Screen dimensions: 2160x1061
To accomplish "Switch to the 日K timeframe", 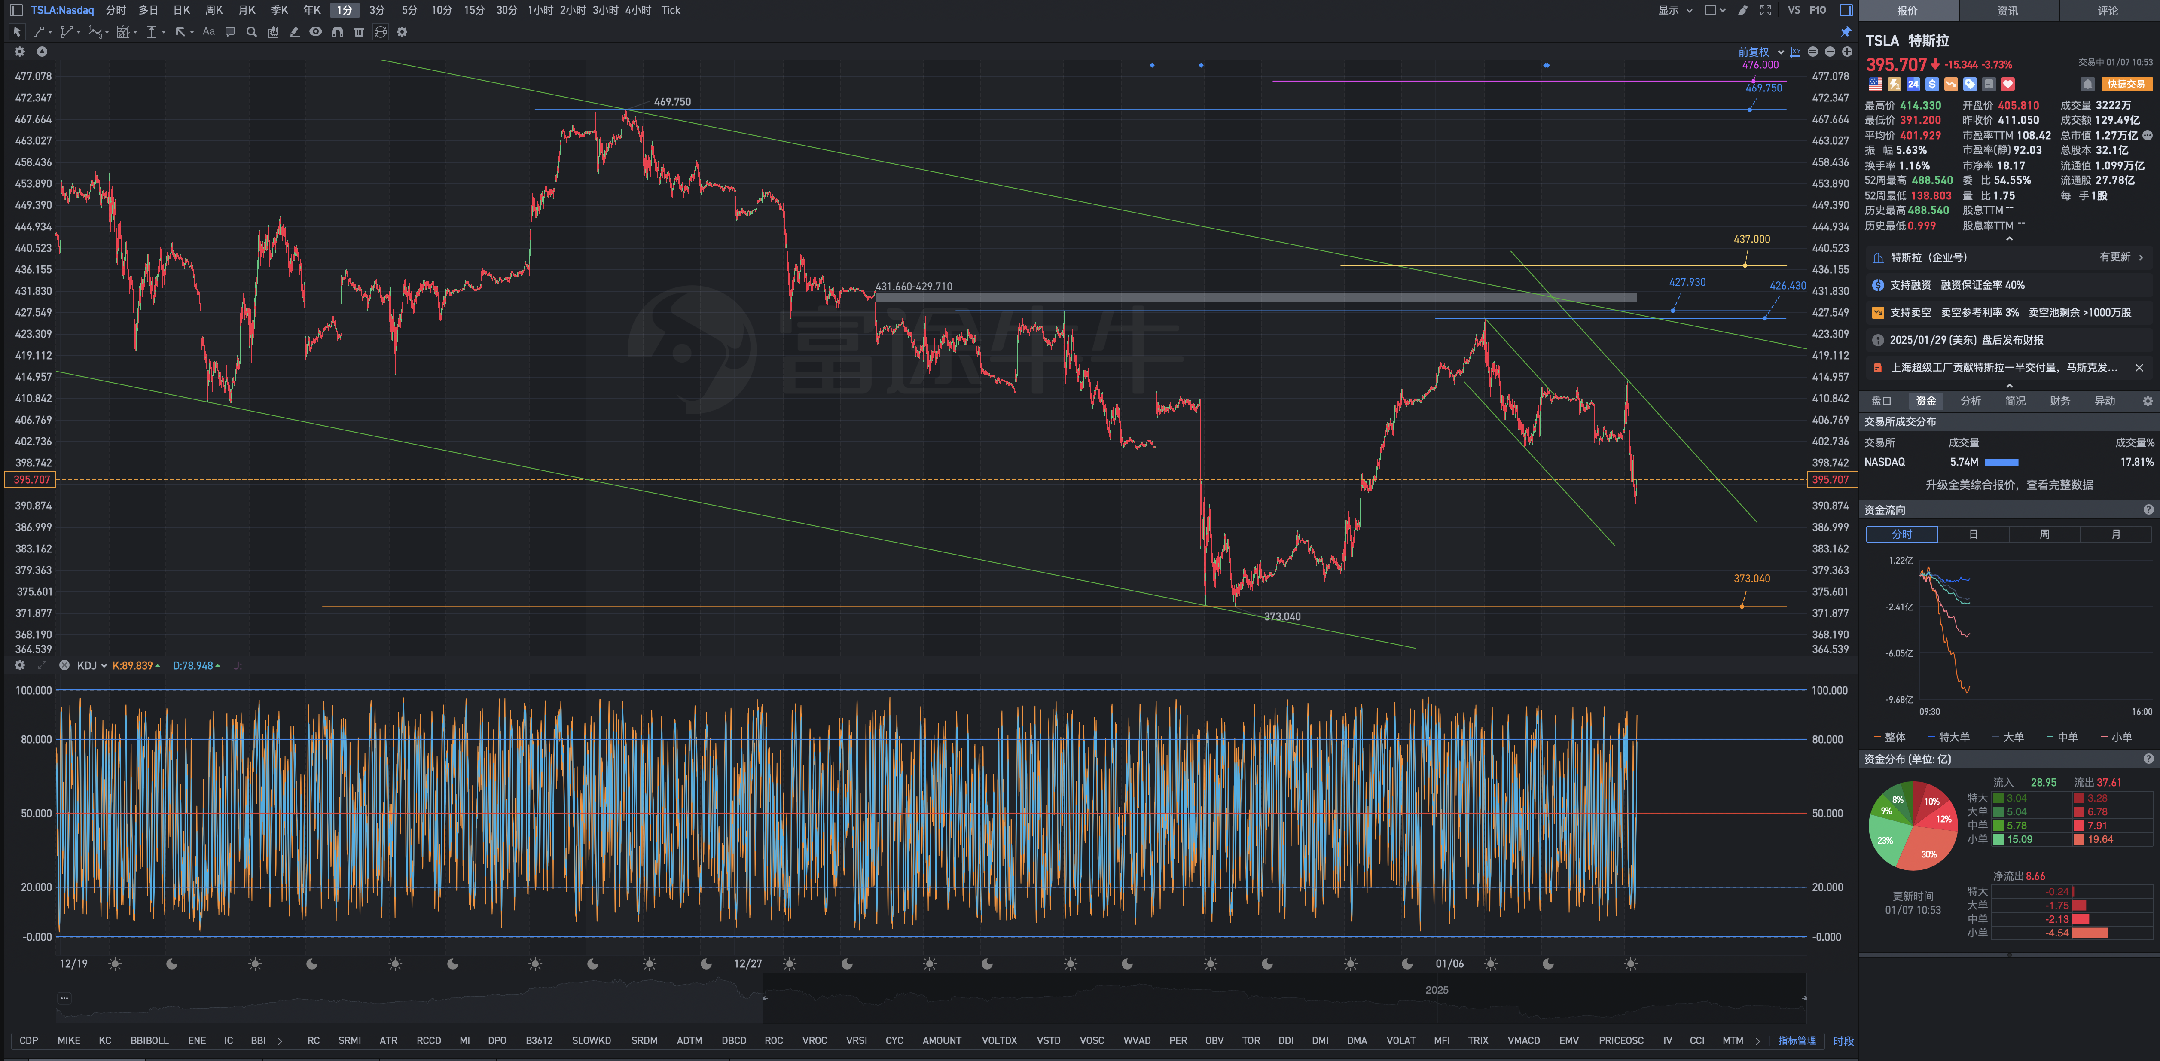I will [182, 10].
